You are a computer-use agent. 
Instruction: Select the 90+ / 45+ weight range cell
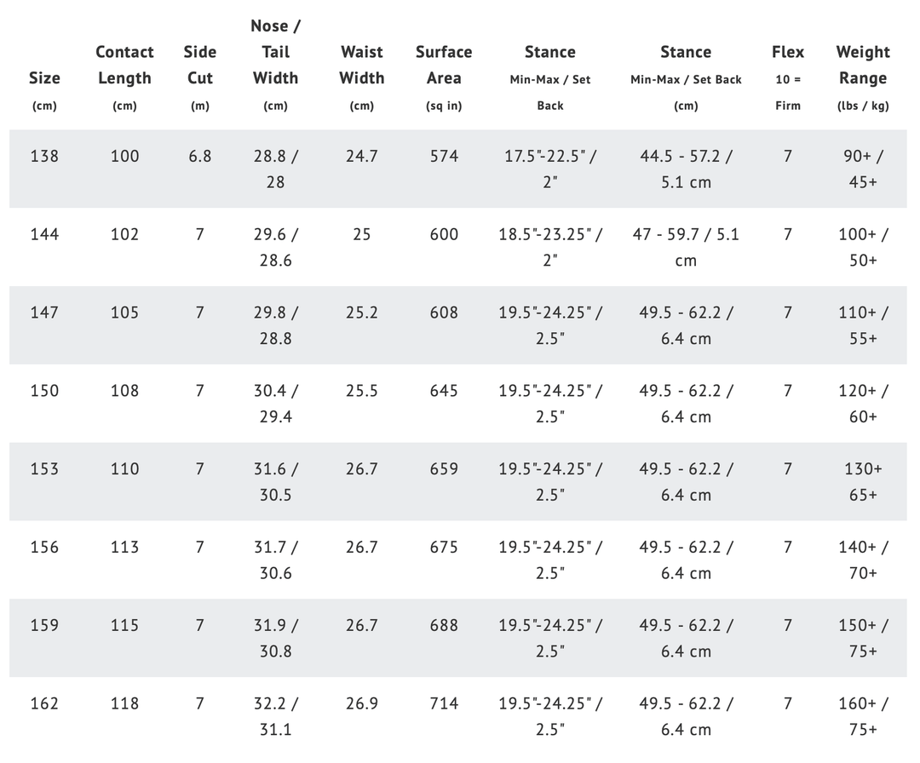point(862,169)
